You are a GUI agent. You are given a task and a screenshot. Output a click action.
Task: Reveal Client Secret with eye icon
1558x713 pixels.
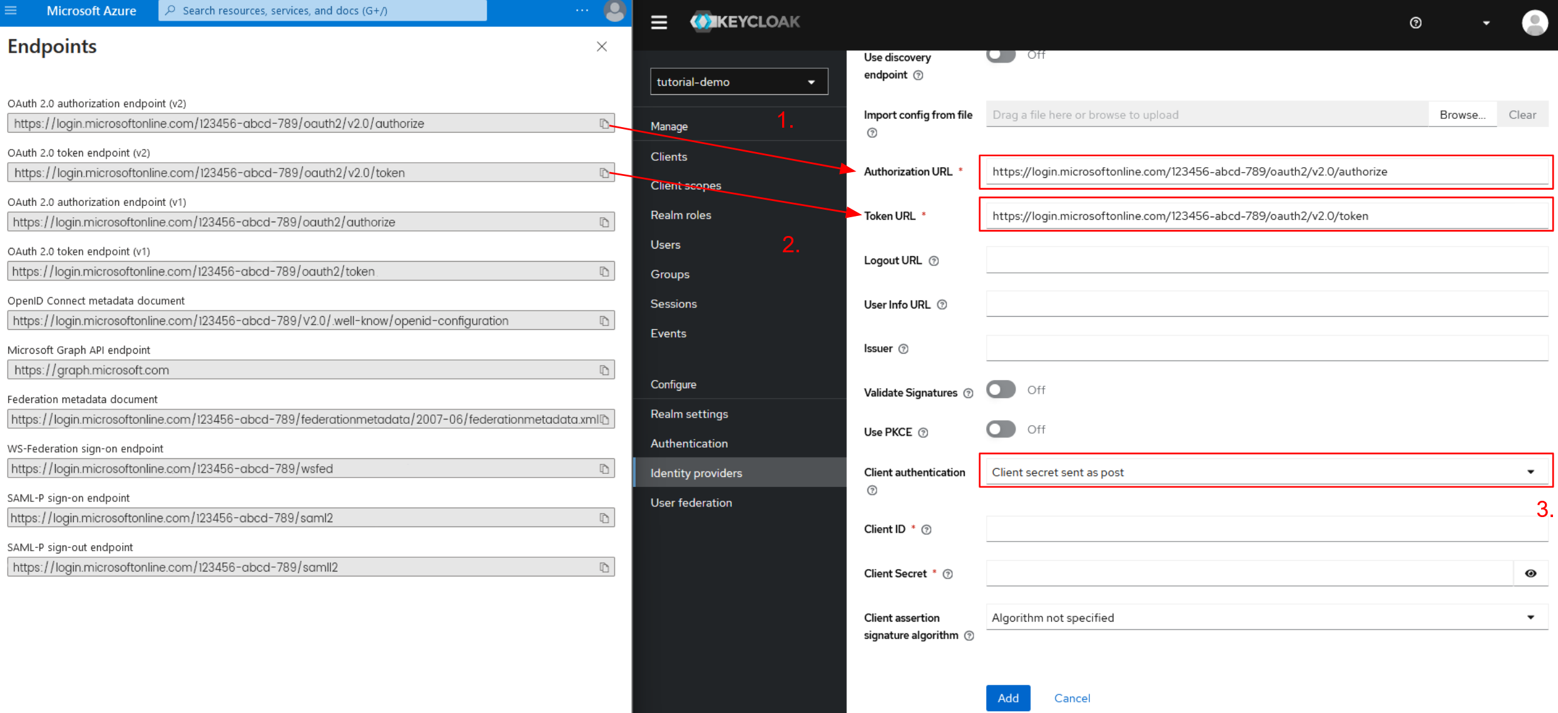coord(1530,573)
